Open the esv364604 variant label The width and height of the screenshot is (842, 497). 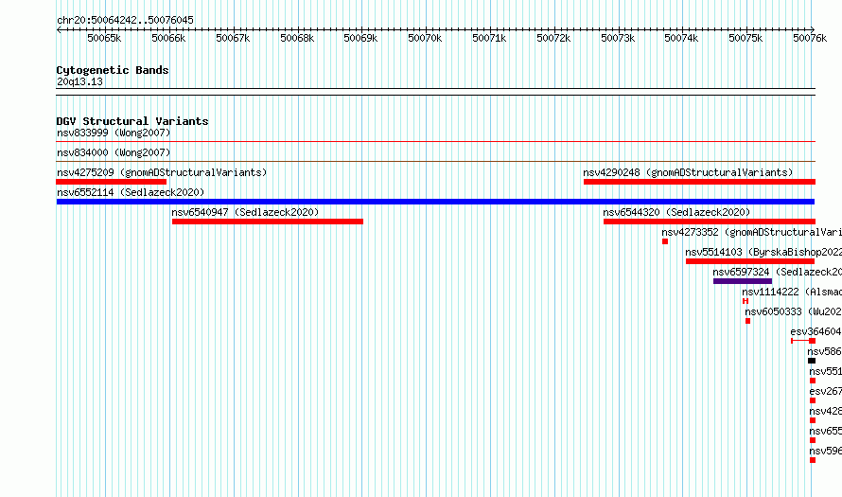pyautogui.click(x=816, y=331)
